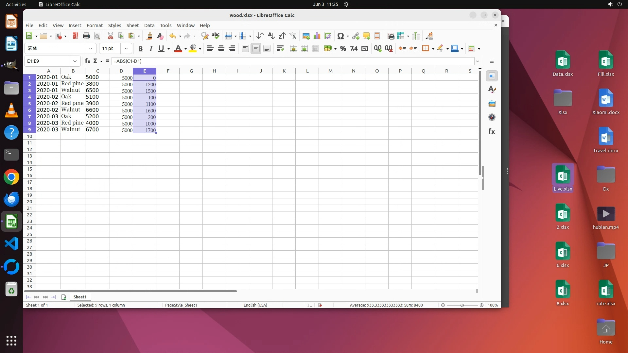
Task: Open the font size dropdown
Action: (126, 49)
